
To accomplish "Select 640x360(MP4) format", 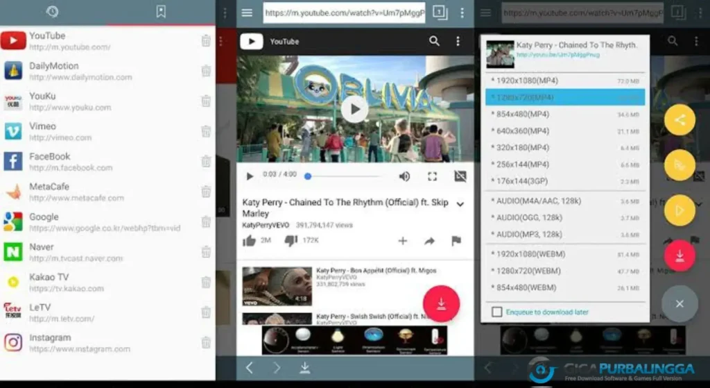I will click(x=565, y=131).
